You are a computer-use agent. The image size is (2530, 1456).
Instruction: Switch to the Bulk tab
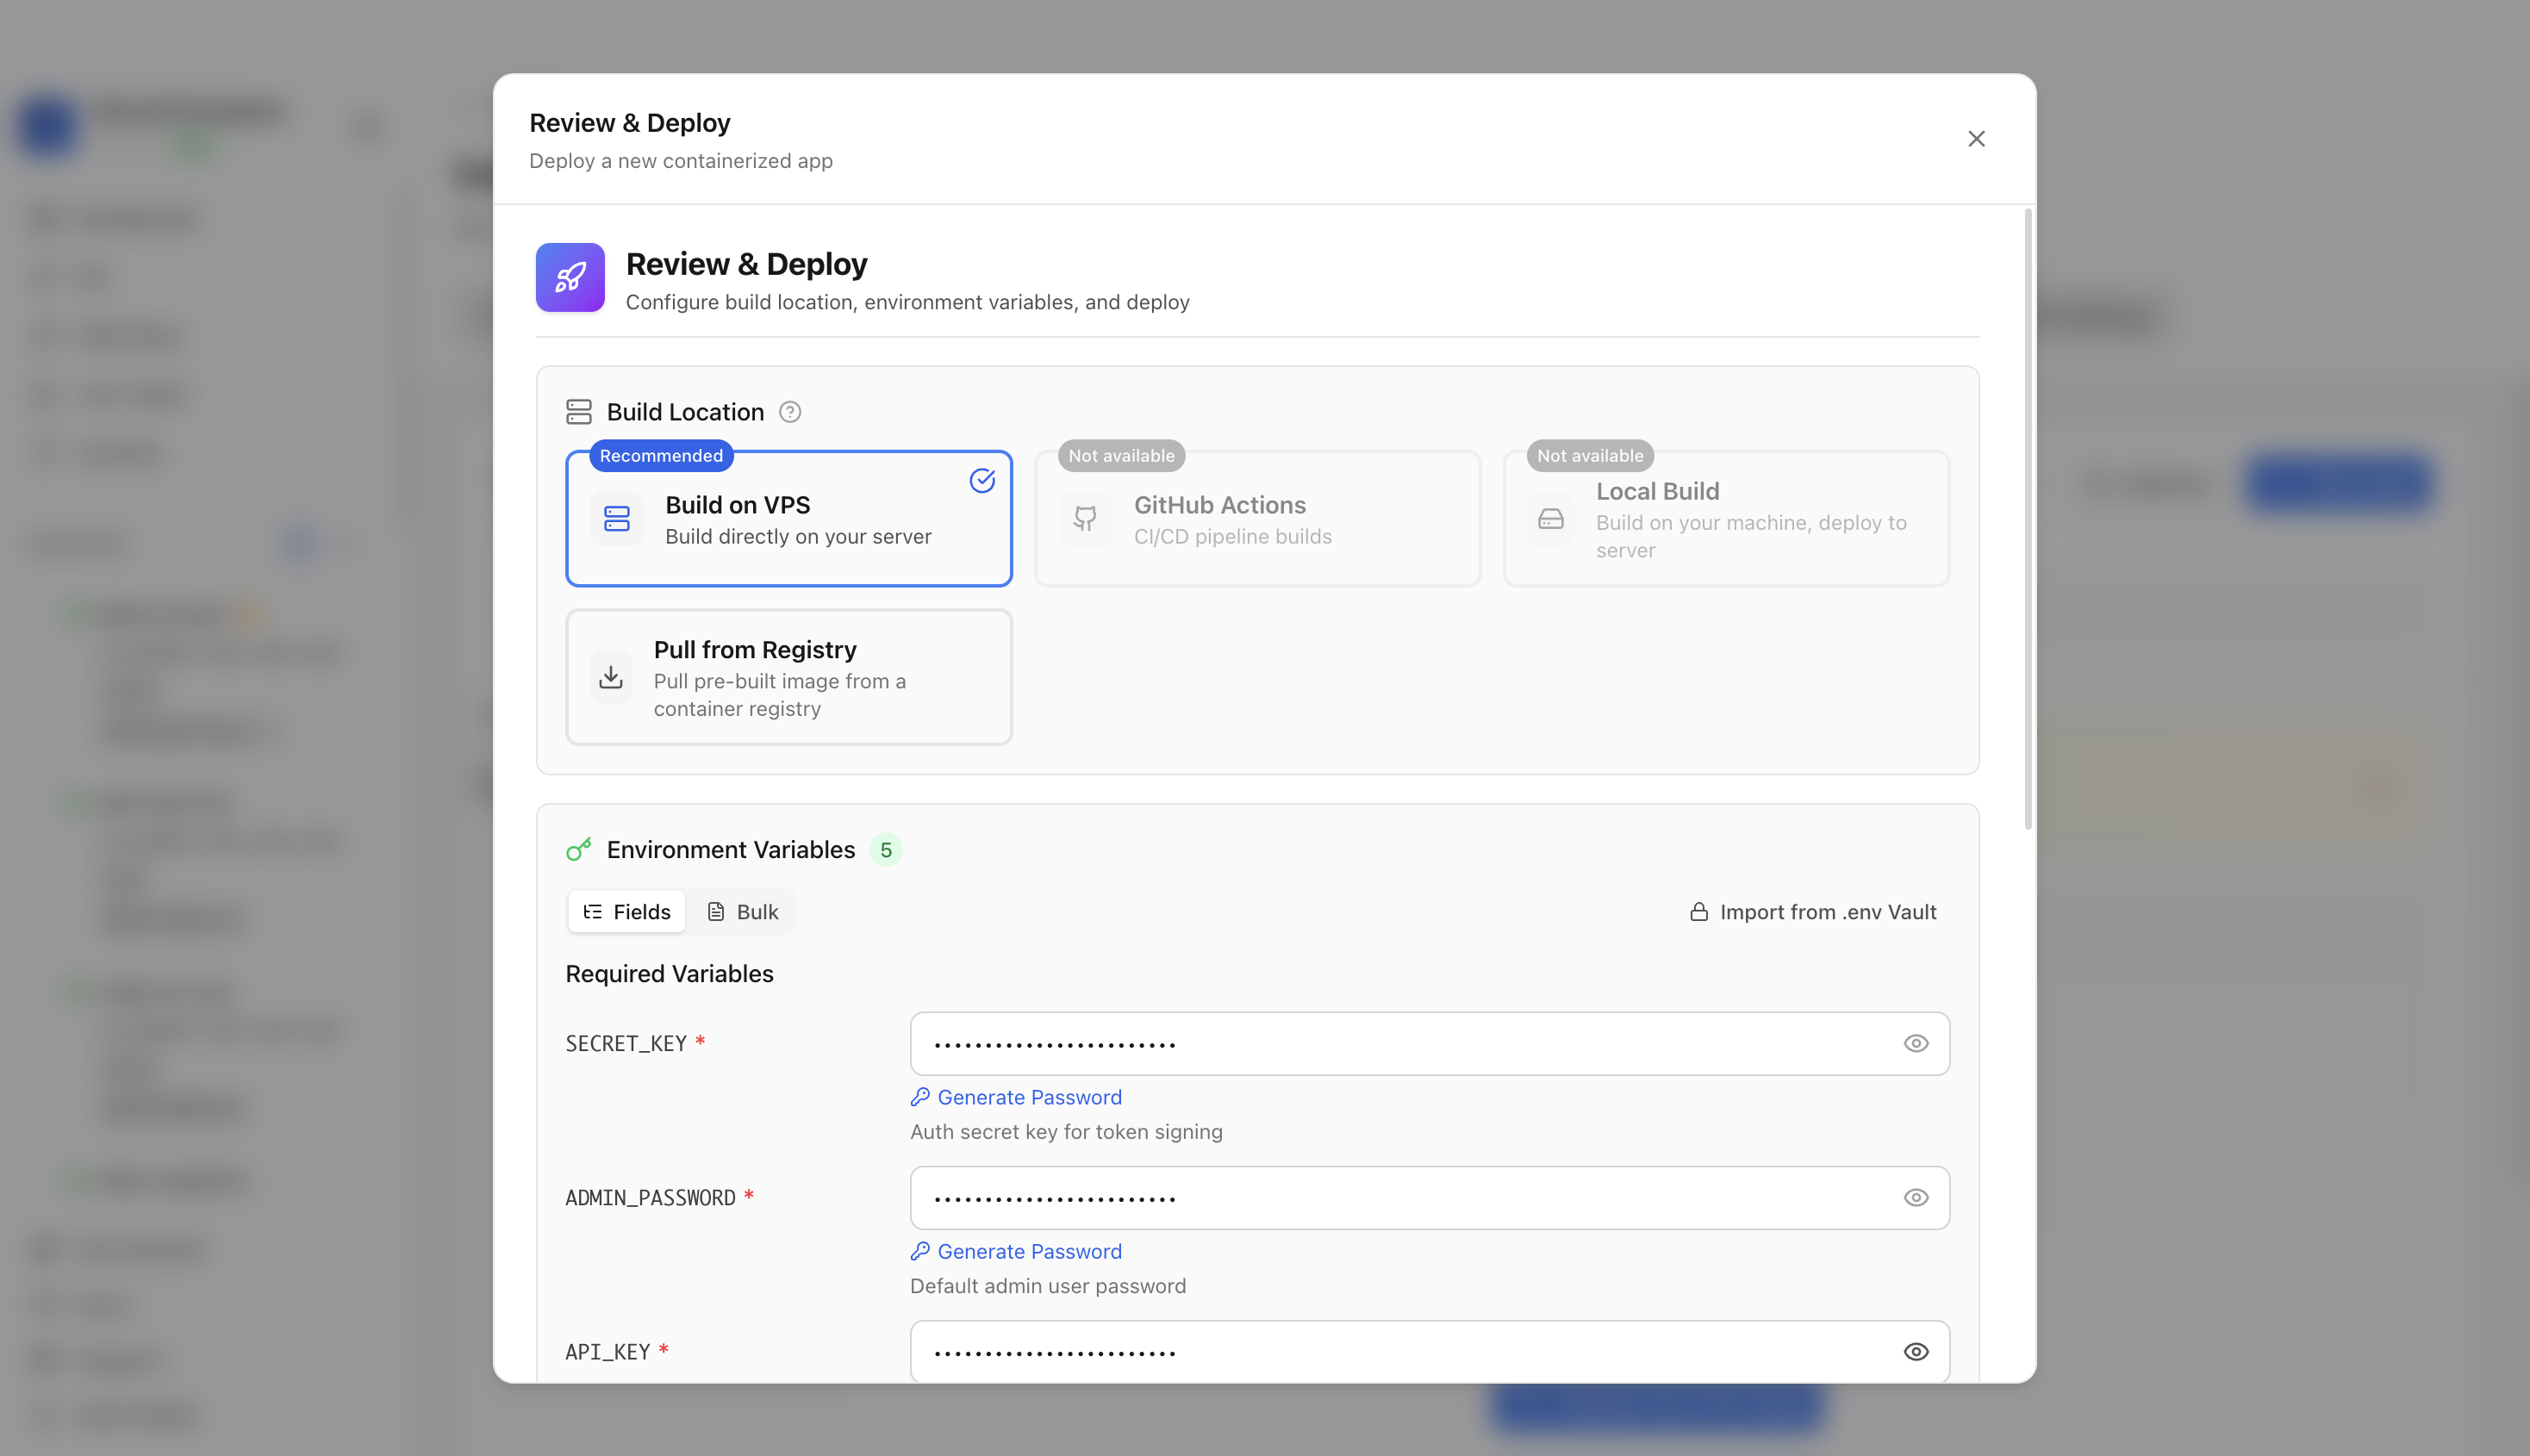click(x=743, y=912)
